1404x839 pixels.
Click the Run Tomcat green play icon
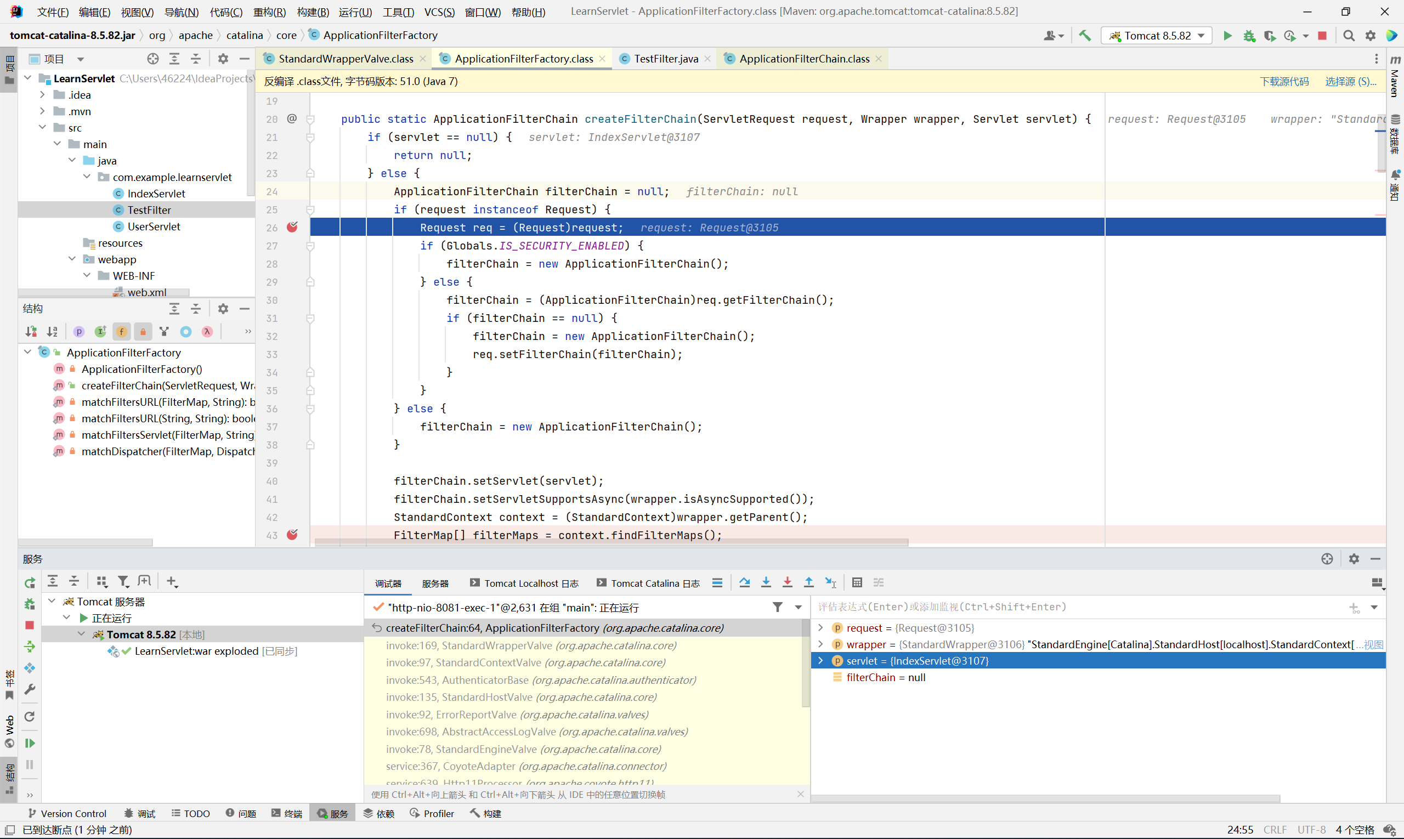[1227, 36]
